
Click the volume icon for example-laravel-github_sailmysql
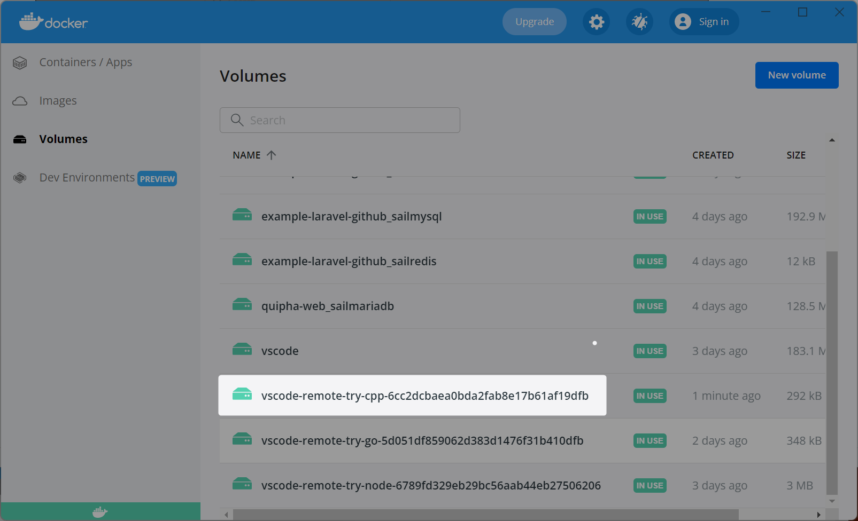[242, 215]
